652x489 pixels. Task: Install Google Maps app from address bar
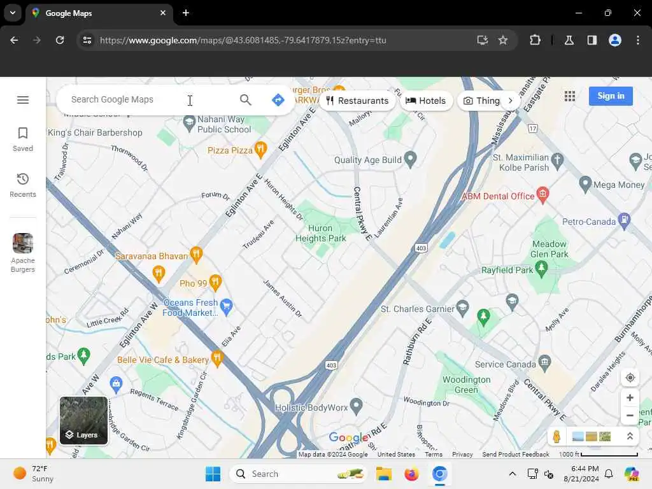tap(483, 40)
